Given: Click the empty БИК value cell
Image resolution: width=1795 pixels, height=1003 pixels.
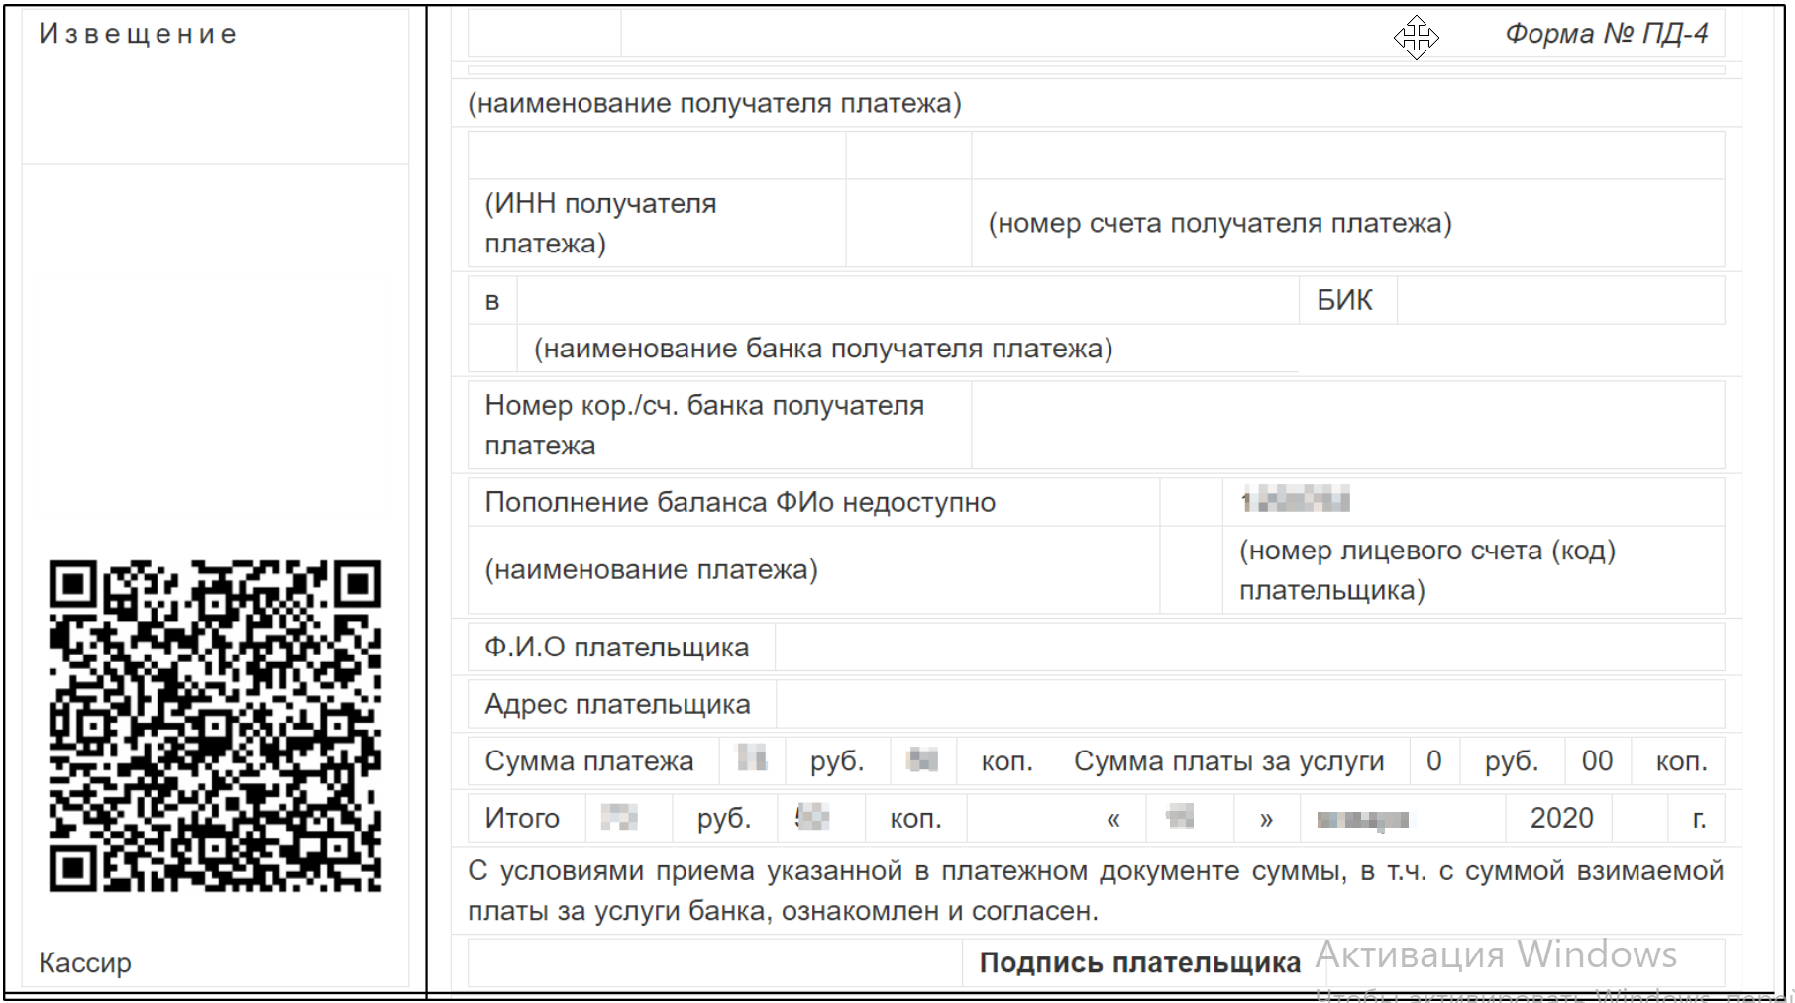Looking at the screenshot, I should pyautogui.click(x=1561, y=300).
